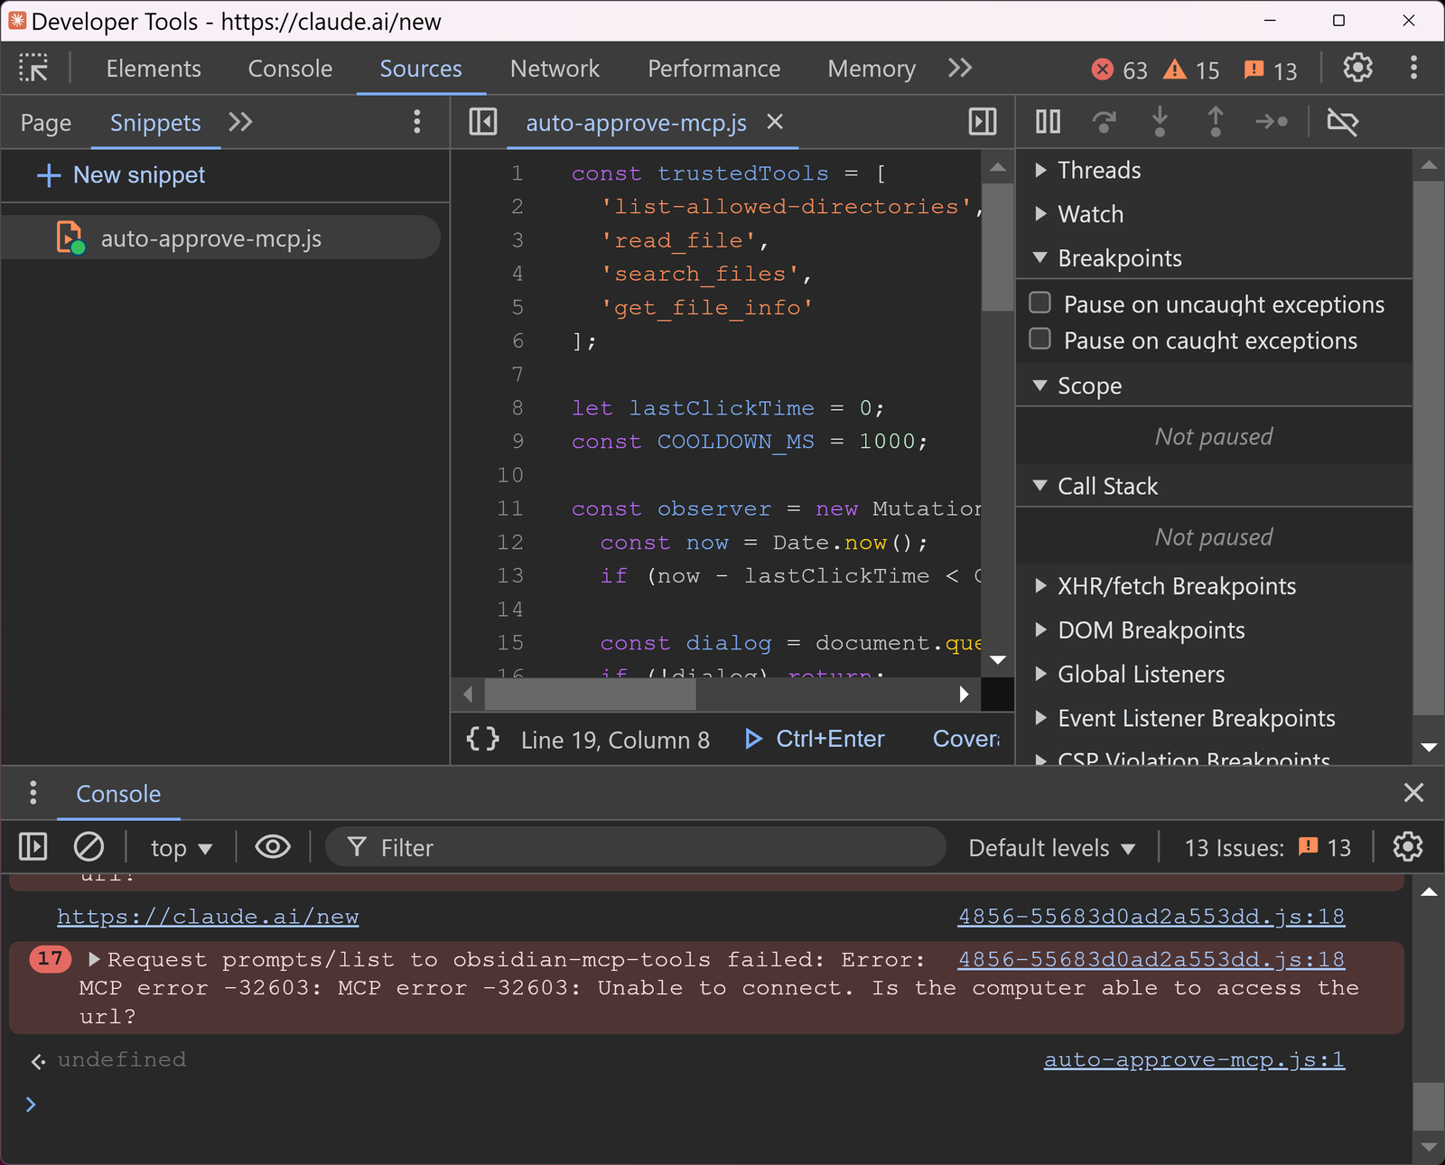The image size is (1445, 1165).
Task: Show the console sidebar icon
Action: coord(33,847)
